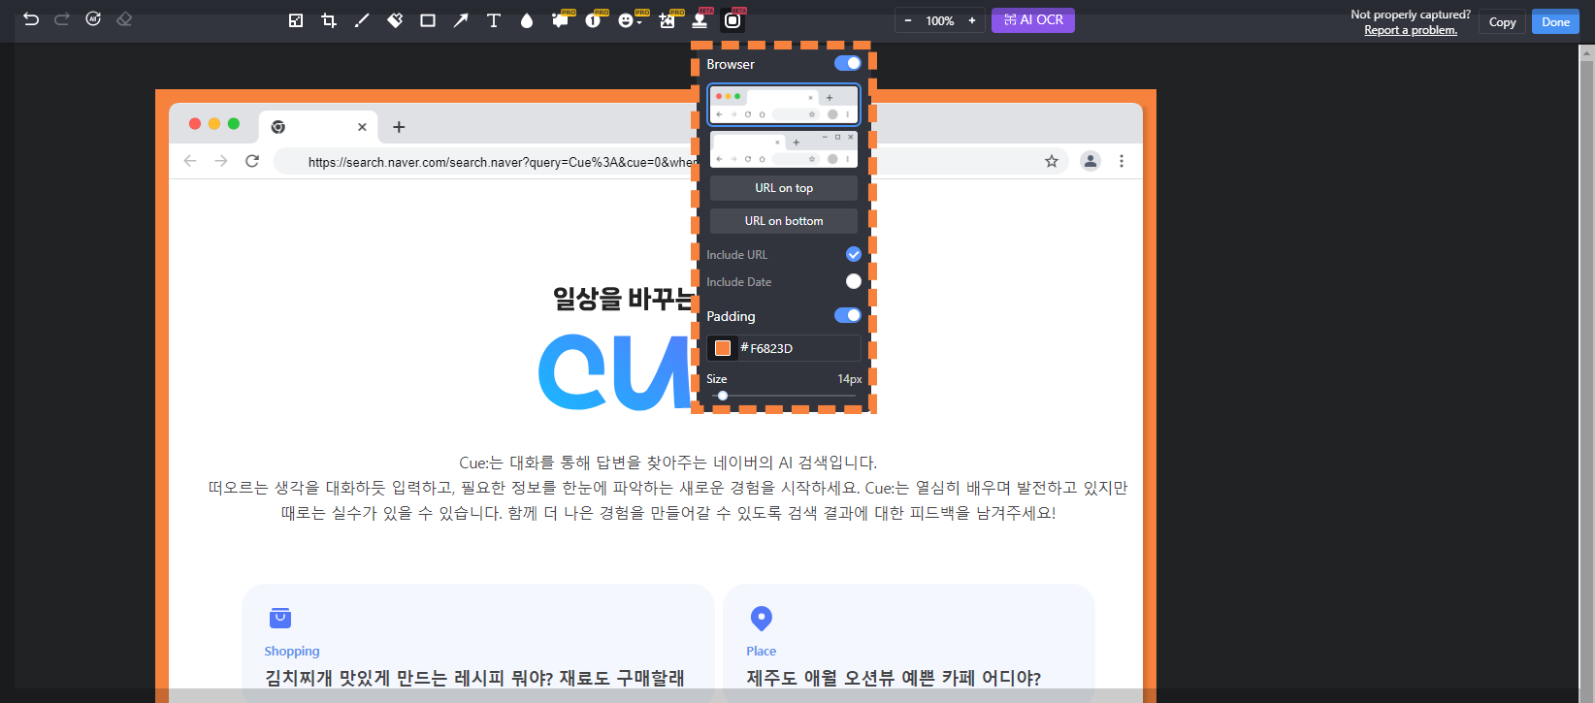Select the Blur droplet tool
The height and width of the screenshot is (703, 1595).
click(x=527, y=20)
